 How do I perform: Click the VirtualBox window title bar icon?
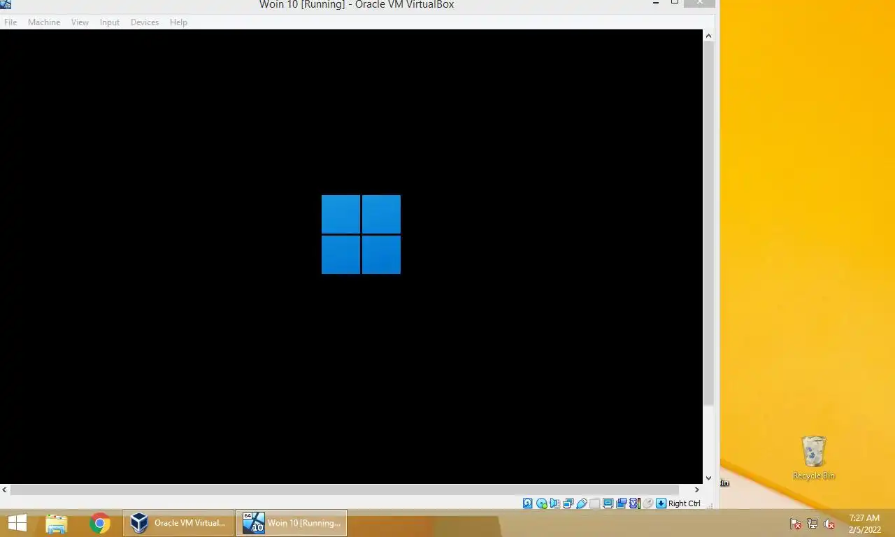click(x=6, y=4)
